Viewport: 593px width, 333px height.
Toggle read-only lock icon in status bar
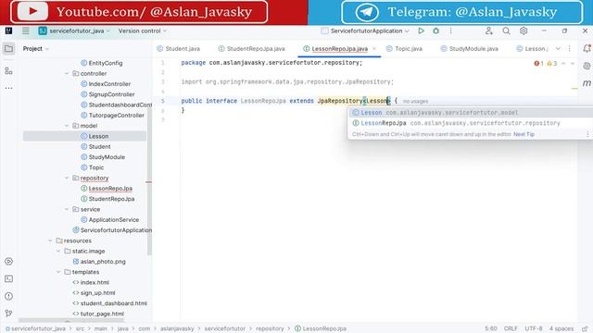585,329
